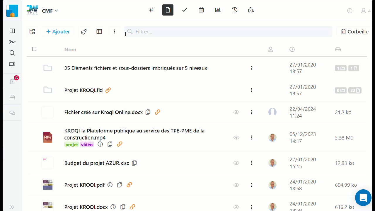Click the green projet tag
Viewport: 375px width, 211px height.
click(72, 144)
